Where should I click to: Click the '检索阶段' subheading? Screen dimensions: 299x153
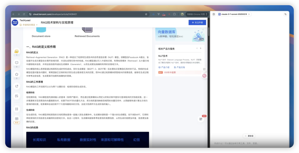(30, 92)
